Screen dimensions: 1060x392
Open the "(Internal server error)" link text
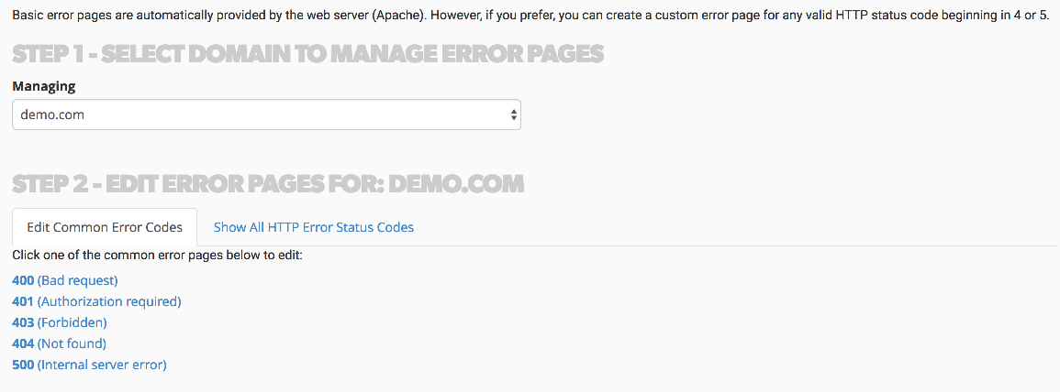[x=102, y=365]
